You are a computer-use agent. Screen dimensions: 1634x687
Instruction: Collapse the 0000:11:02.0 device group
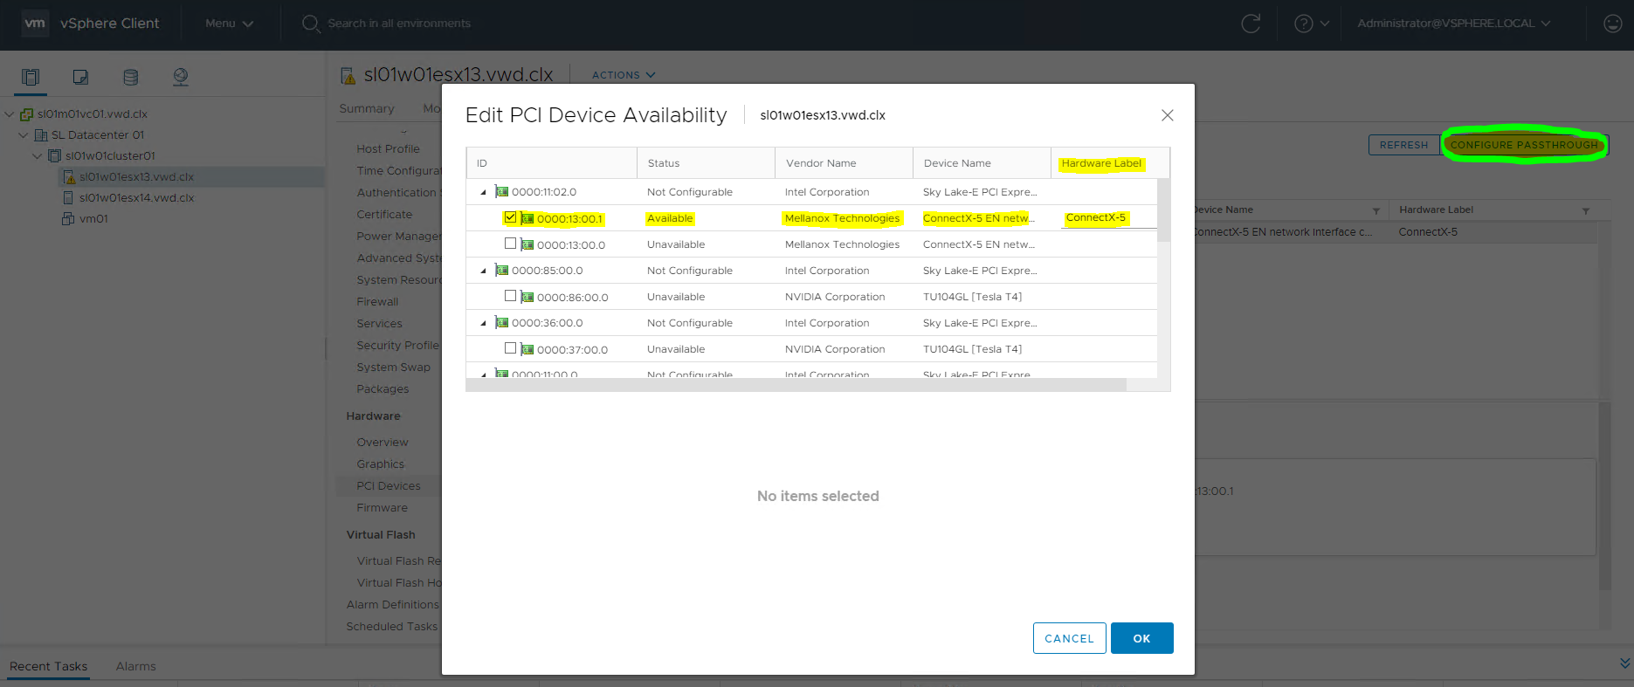(x=483, y=192)
